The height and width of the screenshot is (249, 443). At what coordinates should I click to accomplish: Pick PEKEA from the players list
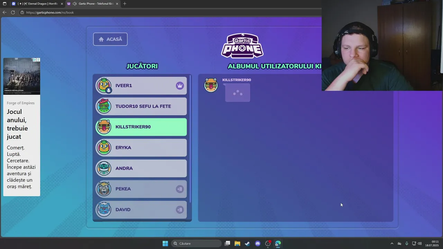141,189
